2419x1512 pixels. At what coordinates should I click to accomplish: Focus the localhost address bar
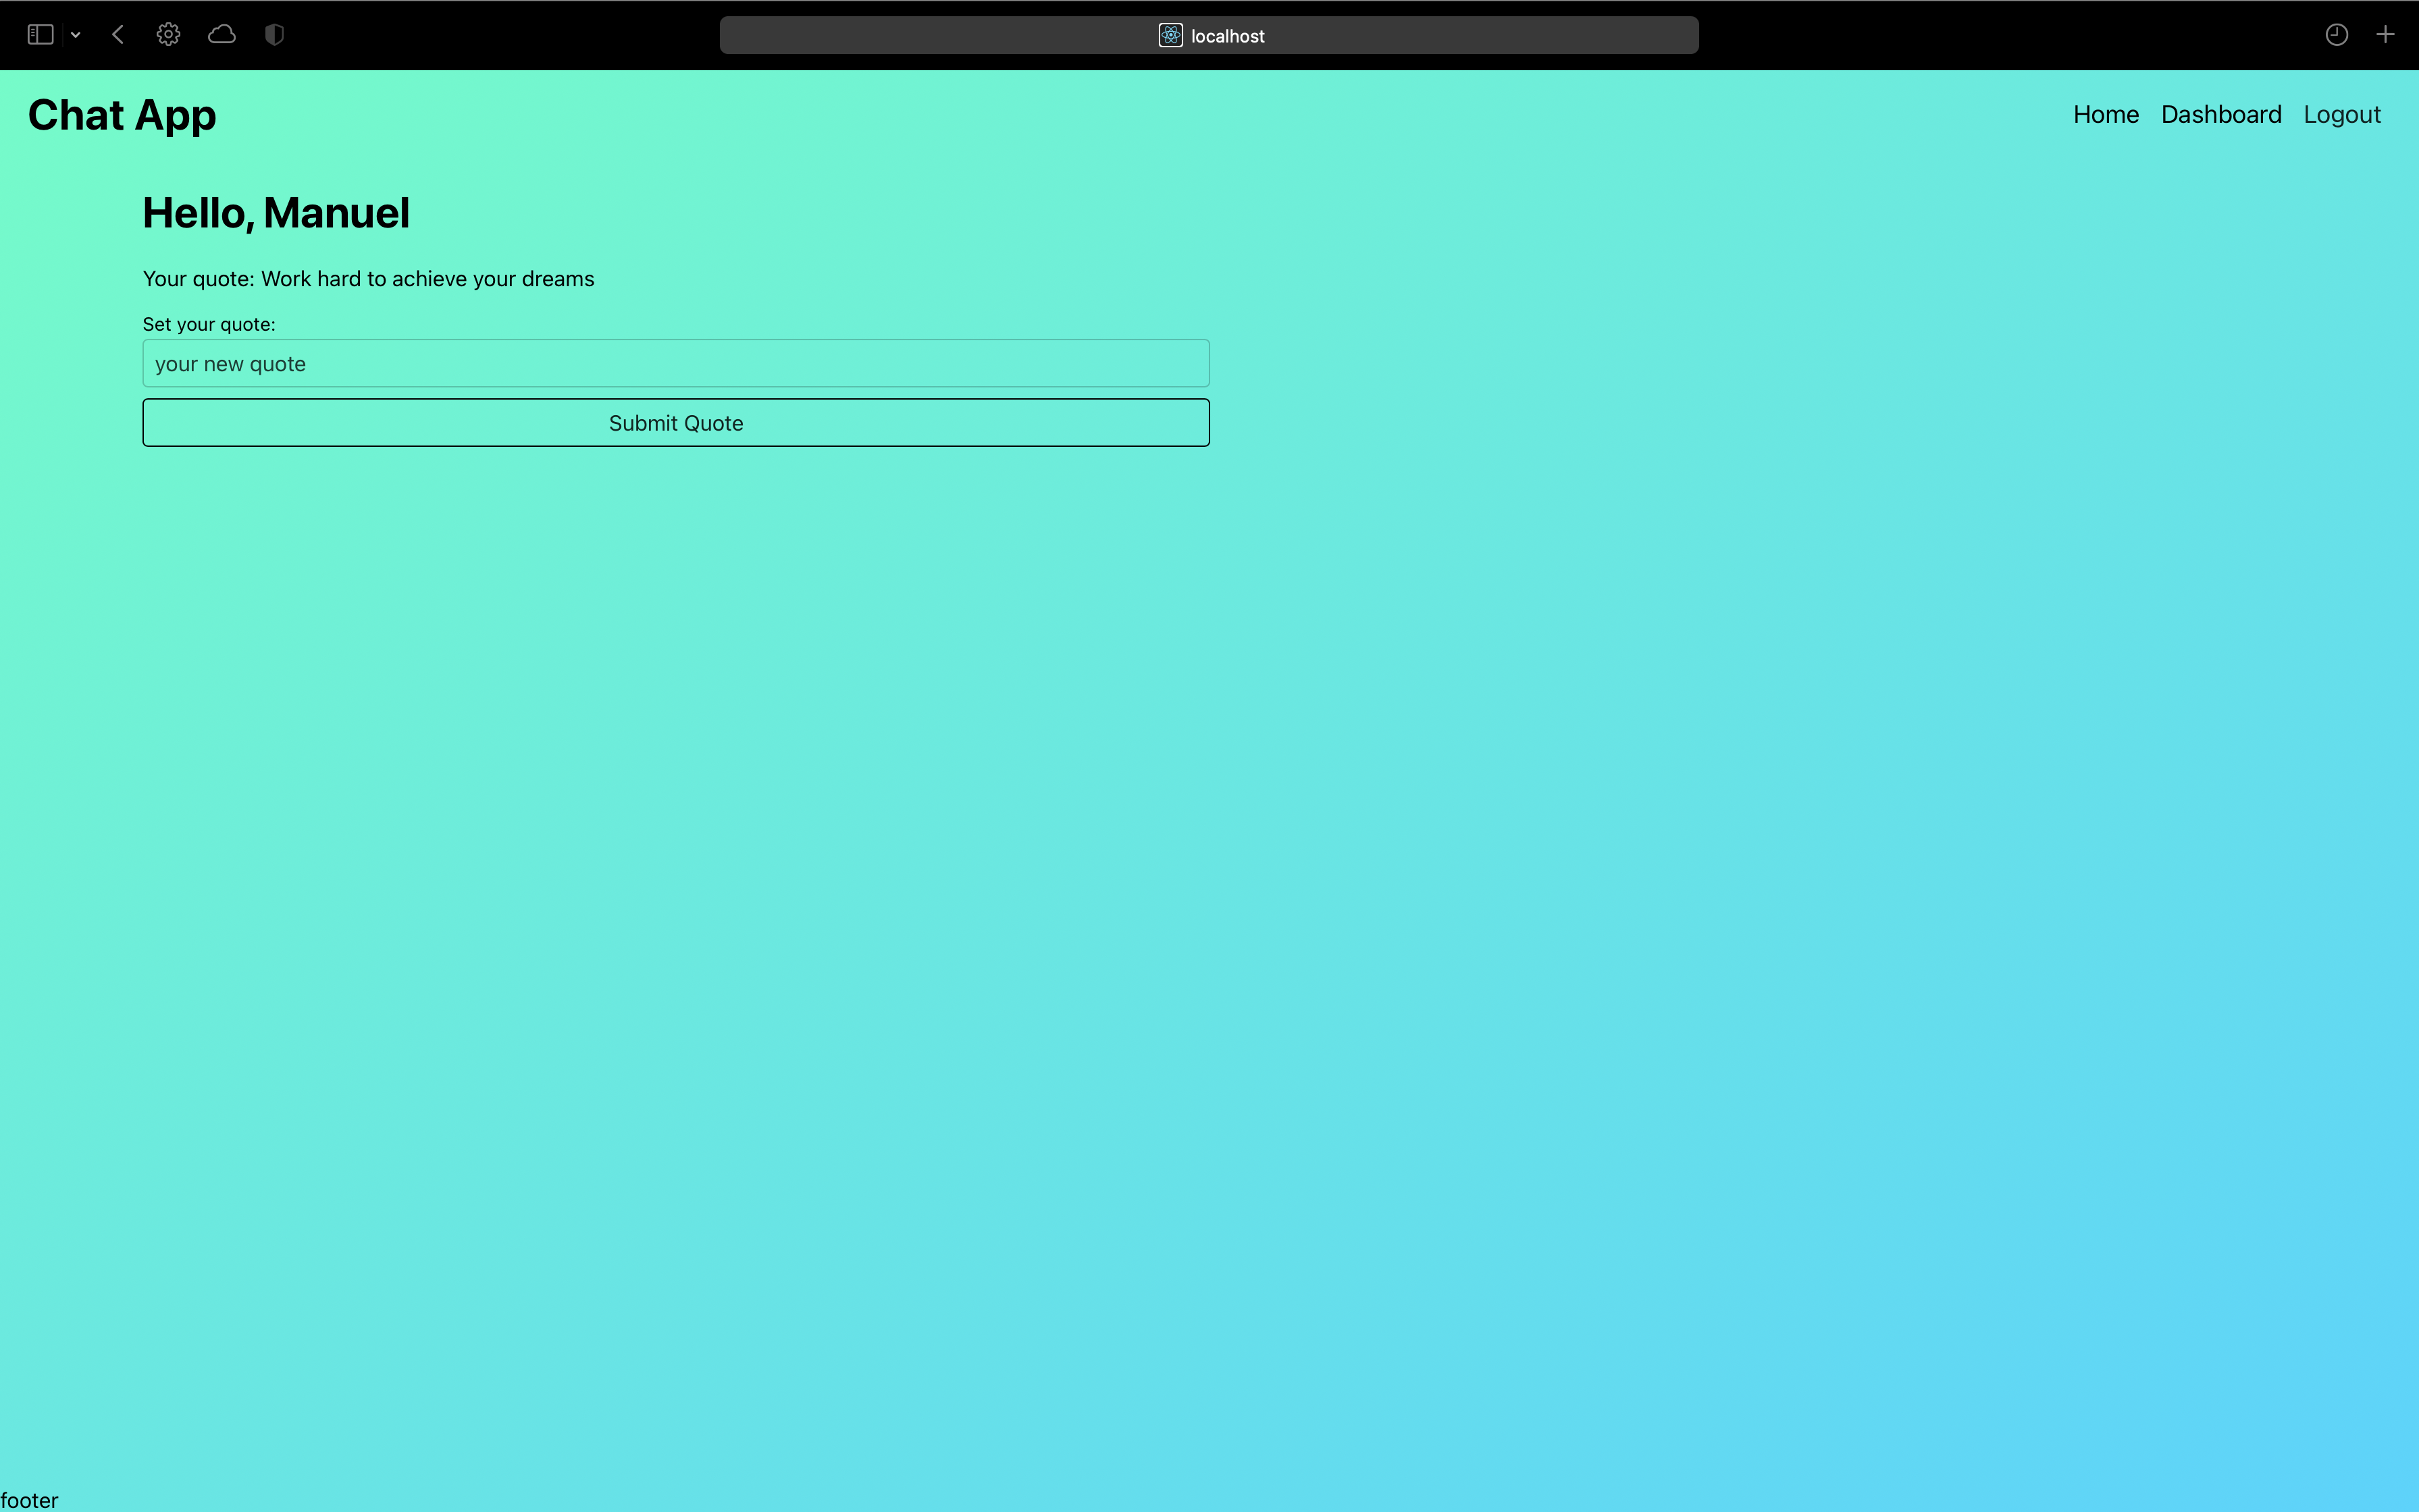point(1401,36)
